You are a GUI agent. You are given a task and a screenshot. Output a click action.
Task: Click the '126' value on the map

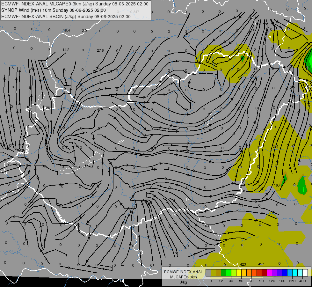coord(47,108)
